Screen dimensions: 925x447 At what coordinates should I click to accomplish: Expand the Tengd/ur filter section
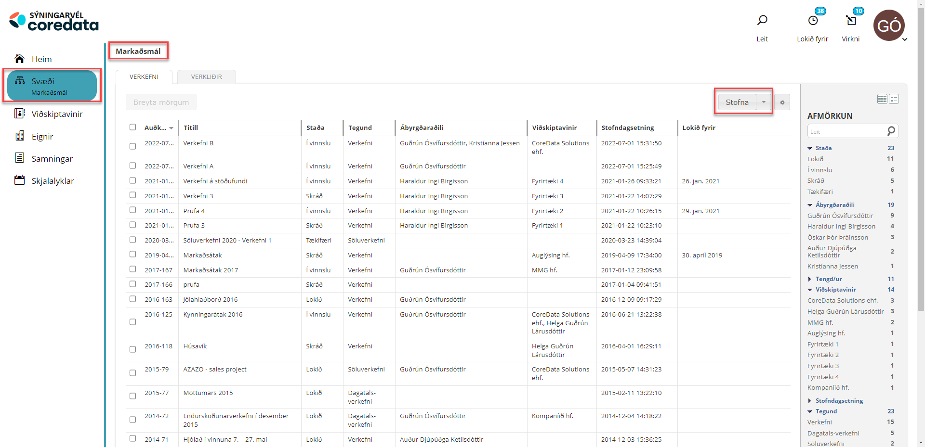(x=810, y=279)
